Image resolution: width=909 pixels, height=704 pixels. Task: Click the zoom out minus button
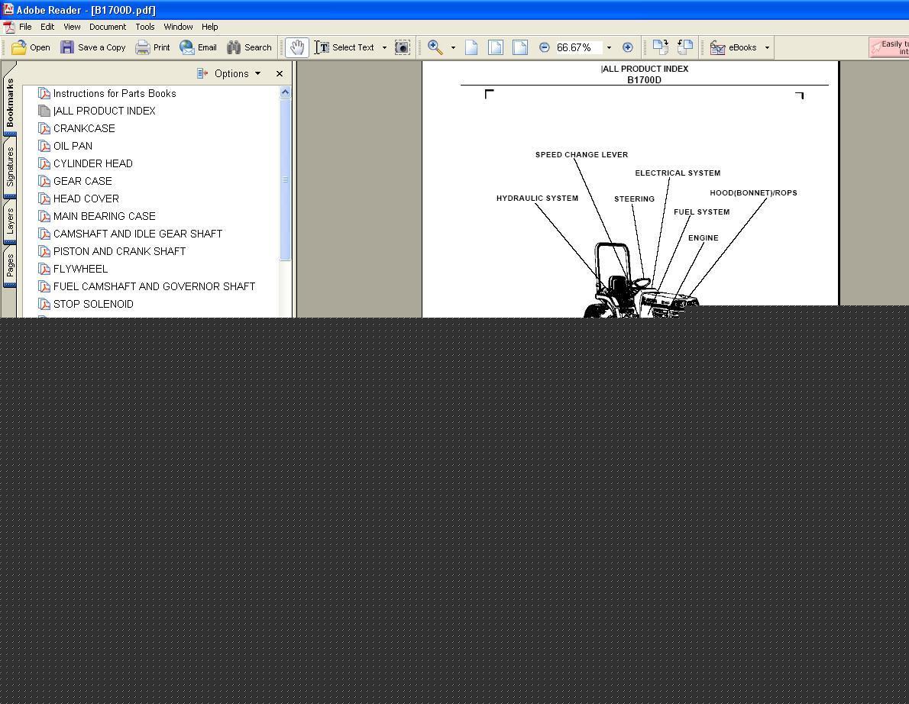545,47
